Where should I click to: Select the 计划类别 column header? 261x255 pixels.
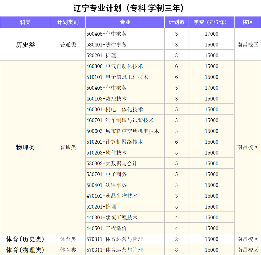68,22
